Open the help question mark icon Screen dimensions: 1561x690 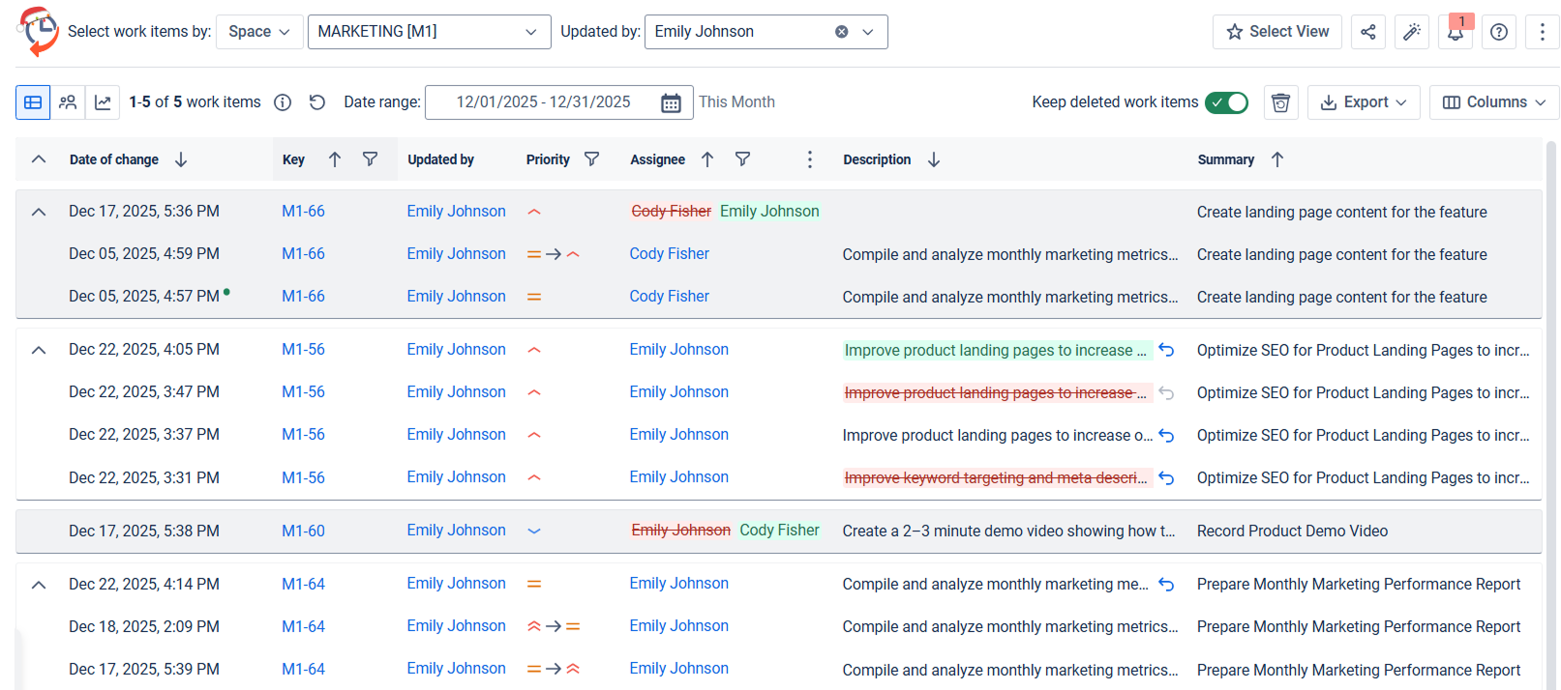1499,32
